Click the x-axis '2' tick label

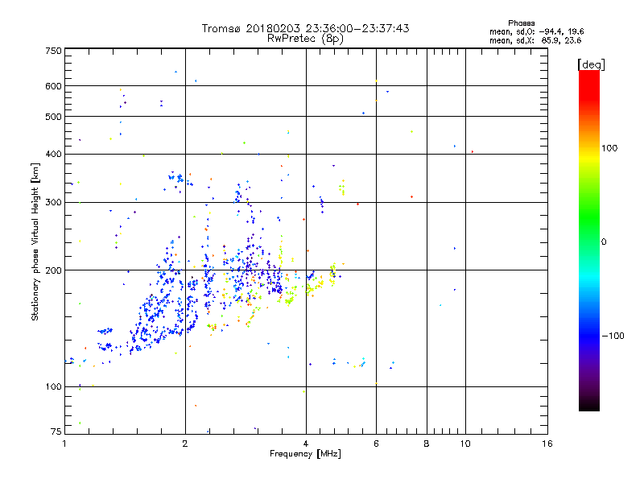click(185, 444)
